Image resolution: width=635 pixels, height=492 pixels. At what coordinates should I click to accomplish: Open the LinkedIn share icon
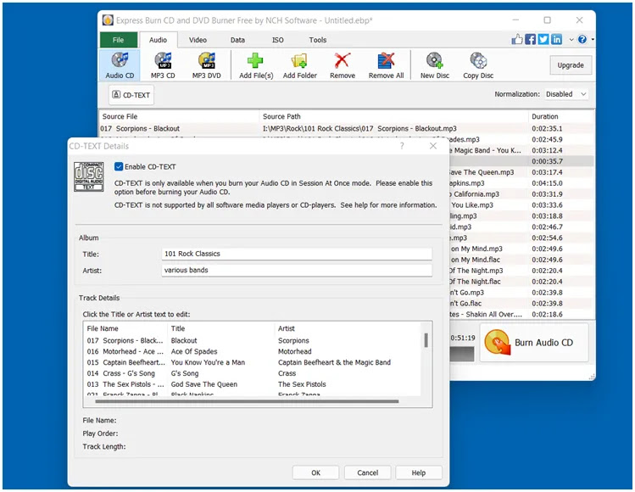click(556, 39)
